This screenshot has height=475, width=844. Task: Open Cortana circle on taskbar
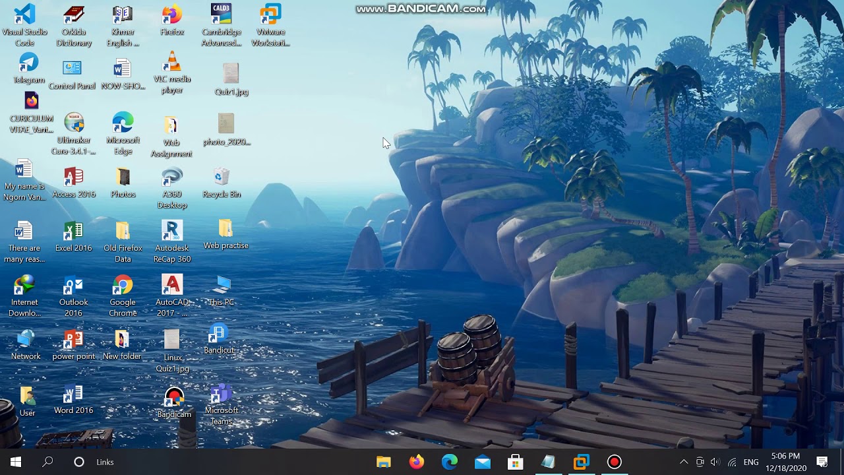78,462
